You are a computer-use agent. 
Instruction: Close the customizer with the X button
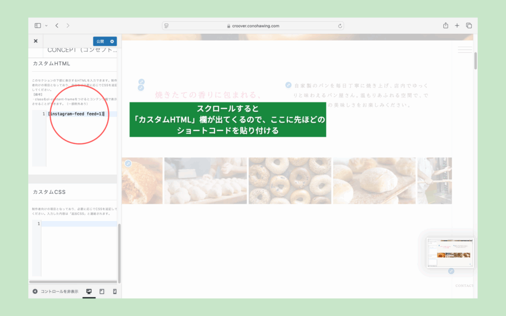coord(36,41)
